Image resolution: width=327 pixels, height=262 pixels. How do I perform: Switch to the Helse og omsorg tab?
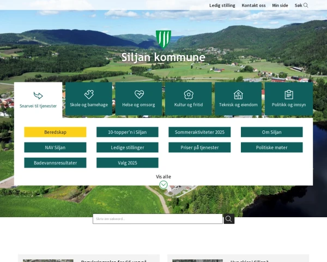(x=138, y=99)
